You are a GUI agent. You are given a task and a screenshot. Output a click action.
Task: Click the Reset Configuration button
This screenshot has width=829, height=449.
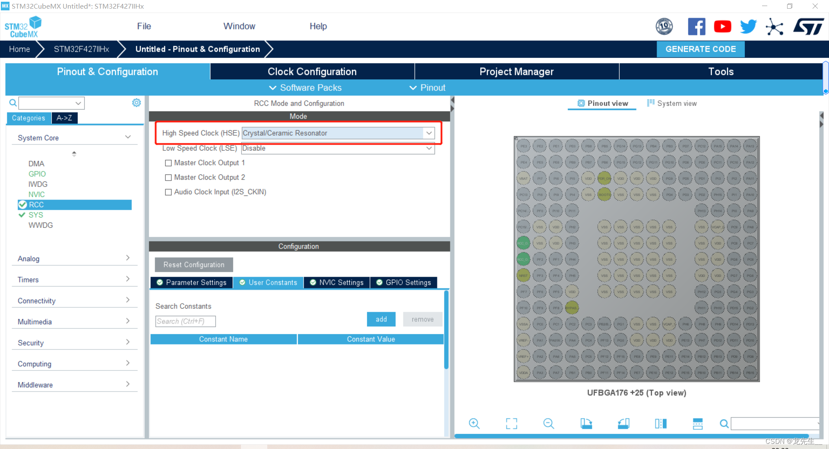[x=194, y=265]
